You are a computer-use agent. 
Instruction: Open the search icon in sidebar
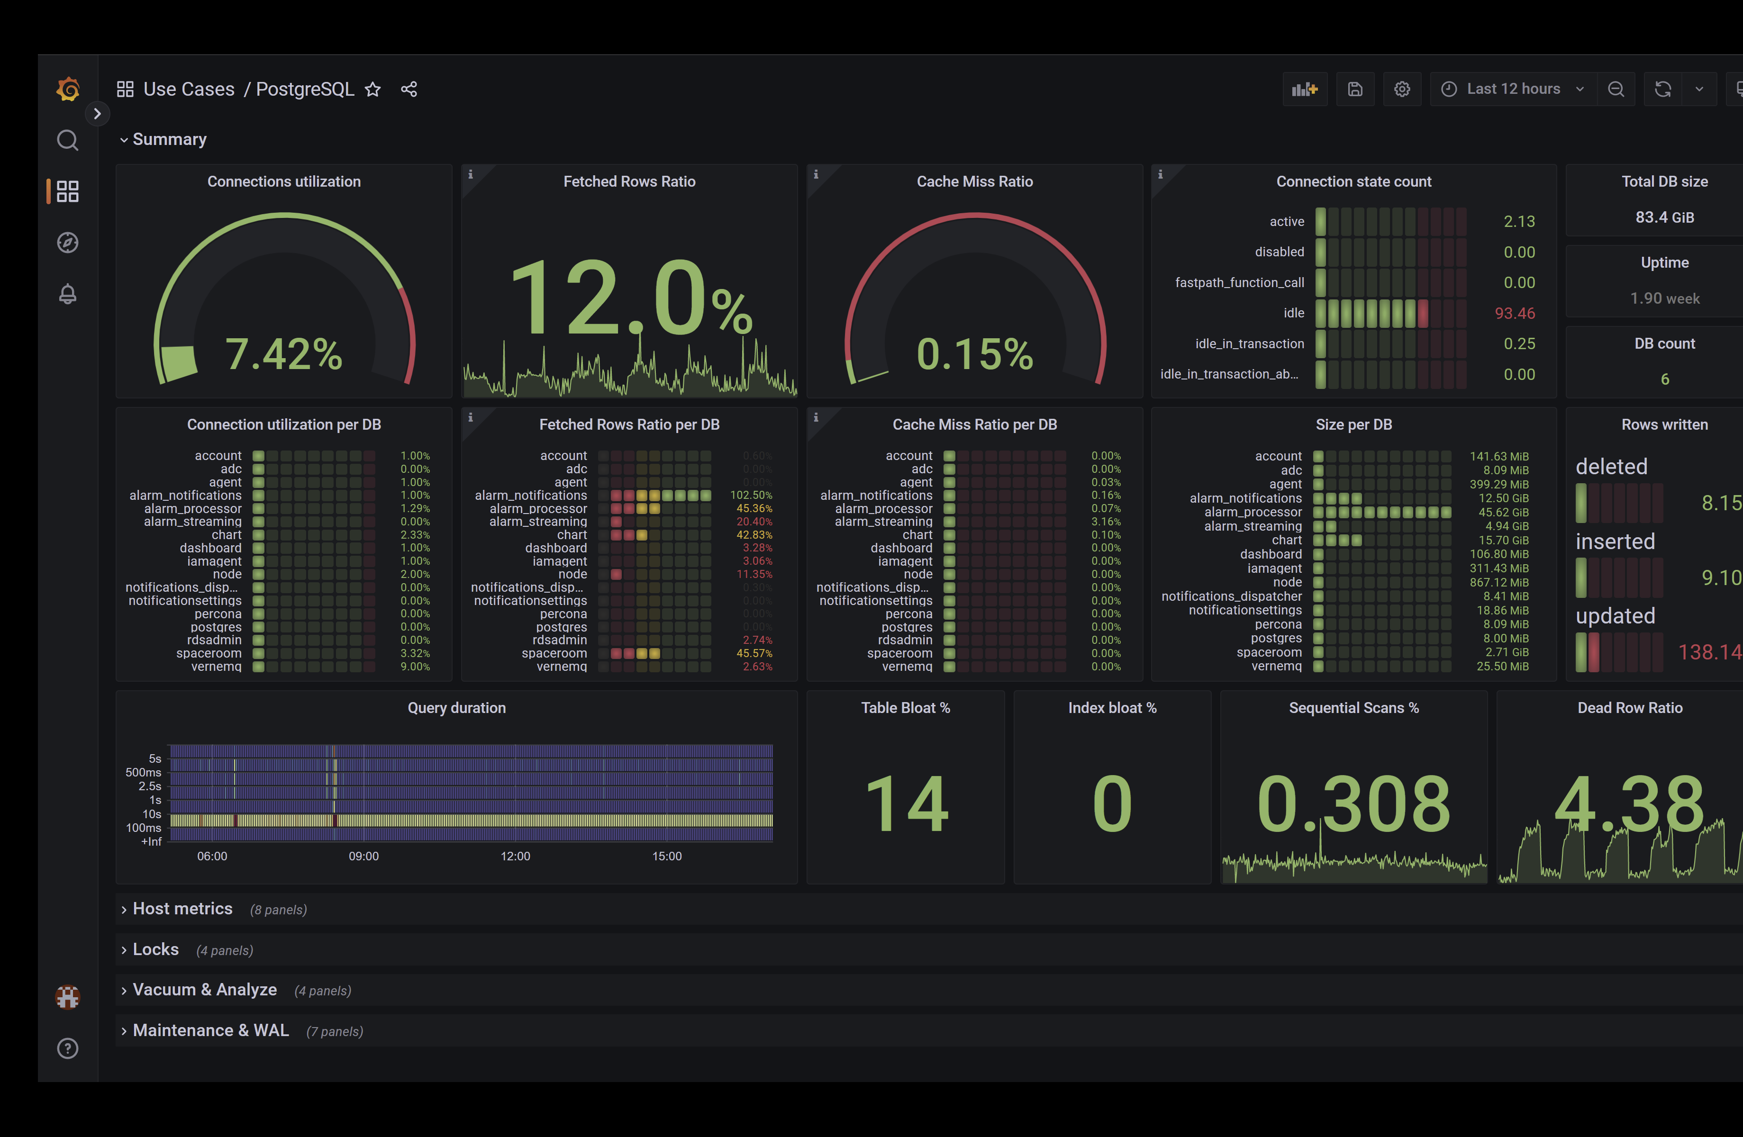pyautogui.click(x=67, y=140)
